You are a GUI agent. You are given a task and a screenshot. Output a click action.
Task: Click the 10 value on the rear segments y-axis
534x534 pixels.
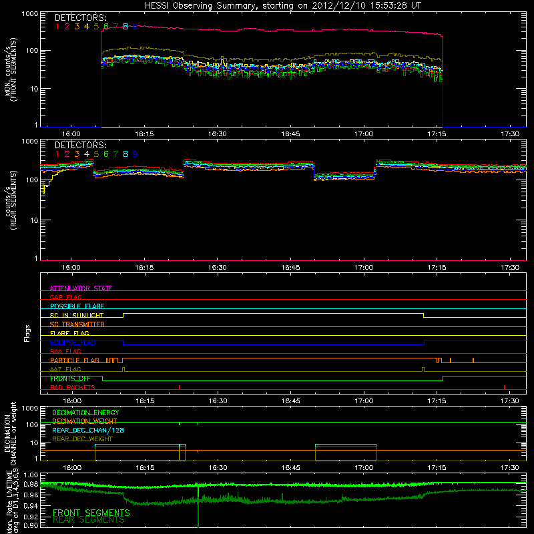[35, 220]
